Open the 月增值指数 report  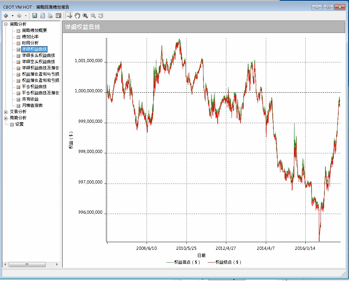pos(32,105)
